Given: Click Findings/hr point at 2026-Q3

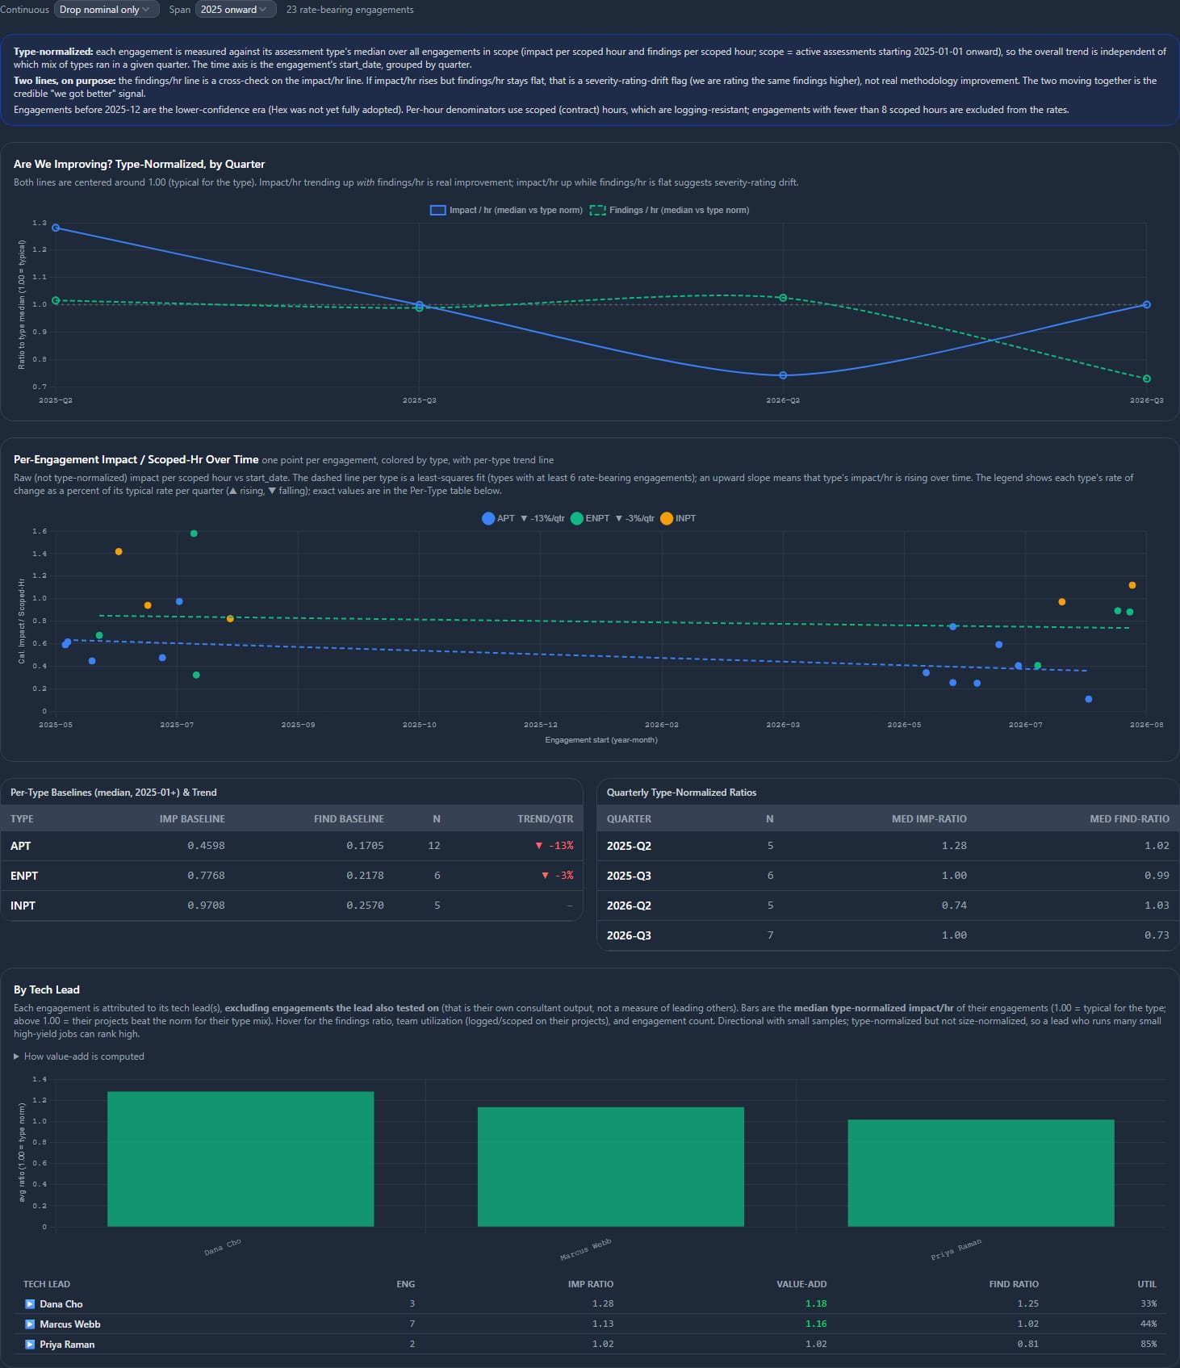Looking at the screenshot, I should tap(1147, 379).
